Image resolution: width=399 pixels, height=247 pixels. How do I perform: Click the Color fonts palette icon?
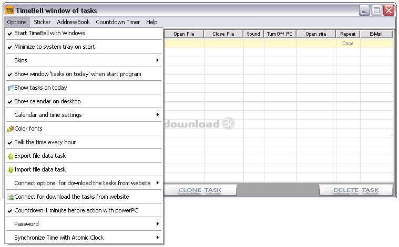pyautogui.click(x=11, y=128)
